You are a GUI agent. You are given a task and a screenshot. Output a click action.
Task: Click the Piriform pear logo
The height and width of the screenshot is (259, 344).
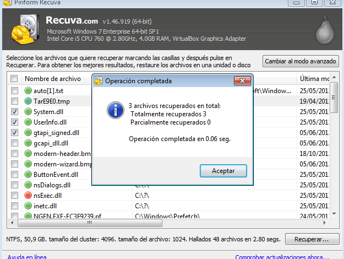click(325, 30)
